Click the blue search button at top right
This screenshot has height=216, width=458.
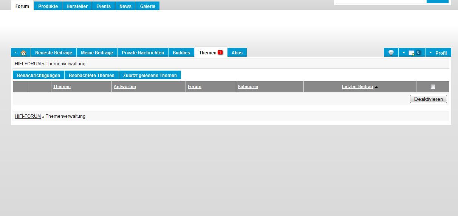(437, 1)
